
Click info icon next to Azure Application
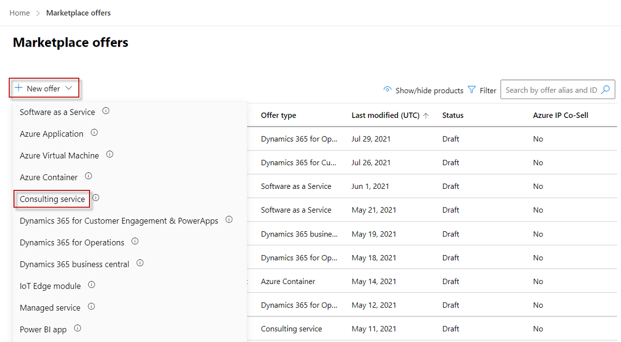[94, 132]
